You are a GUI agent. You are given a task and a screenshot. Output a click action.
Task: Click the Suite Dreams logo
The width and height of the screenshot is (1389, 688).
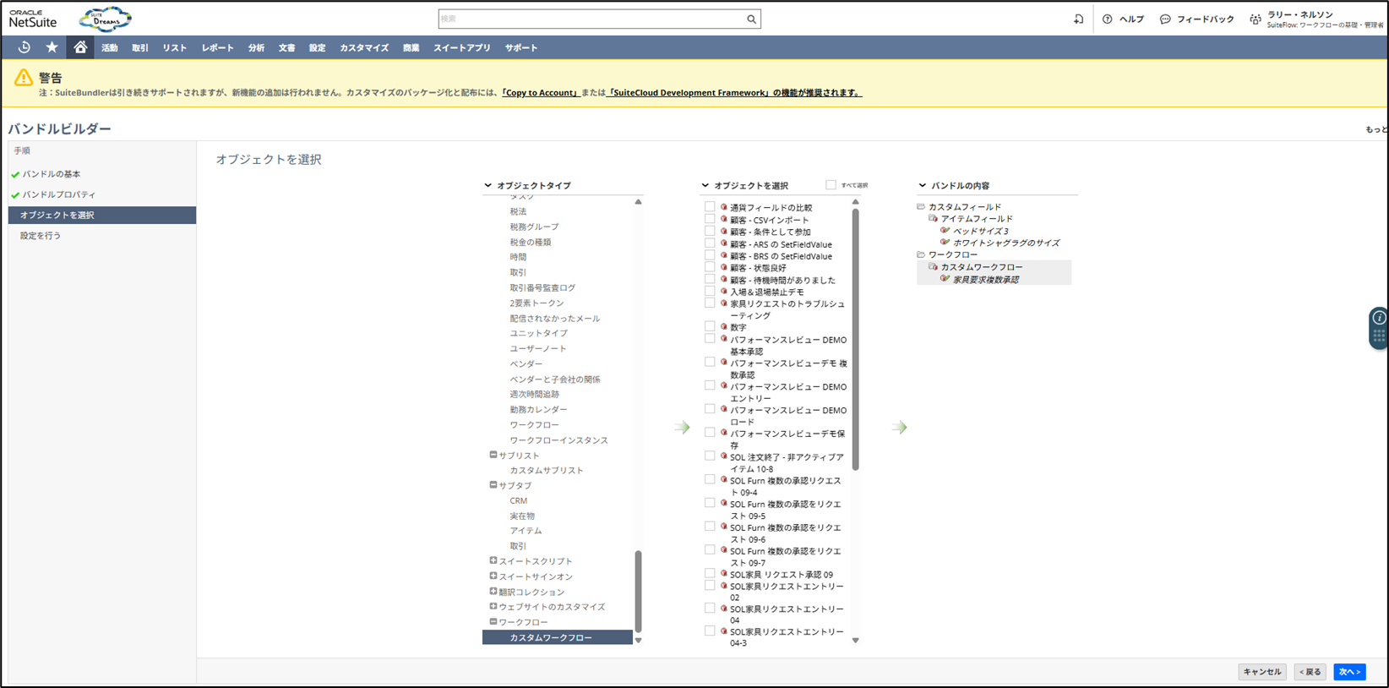tap(105, 19)
